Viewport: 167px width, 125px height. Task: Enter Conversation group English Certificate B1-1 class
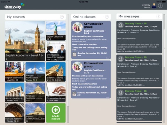pyautogui.click(x=91, y=40)
